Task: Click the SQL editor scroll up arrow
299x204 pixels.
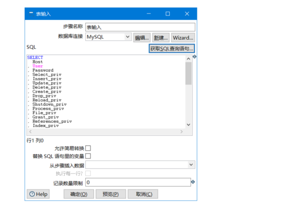Action: point(188,59)
